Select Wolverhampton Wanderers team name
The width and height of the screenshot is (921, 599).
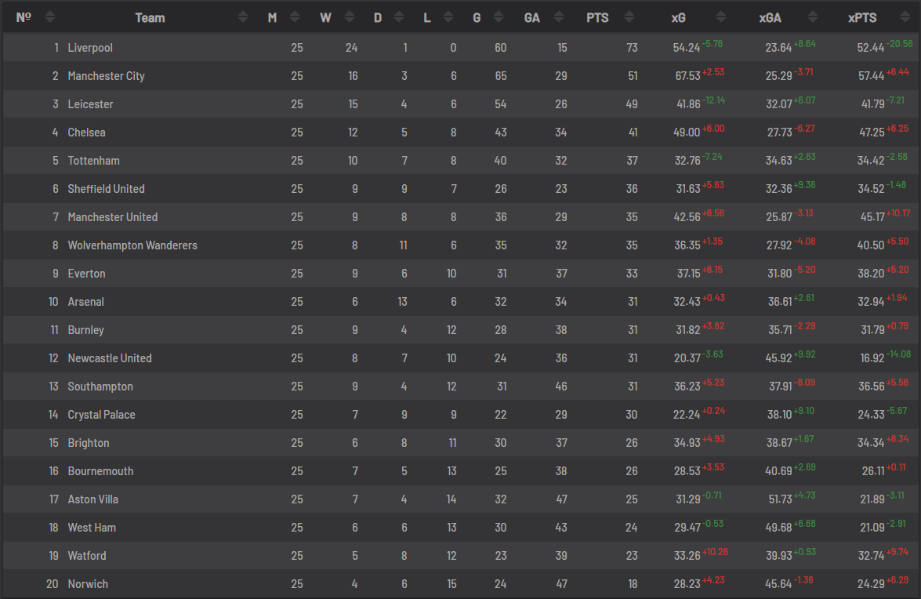click(x=132, y=245)
